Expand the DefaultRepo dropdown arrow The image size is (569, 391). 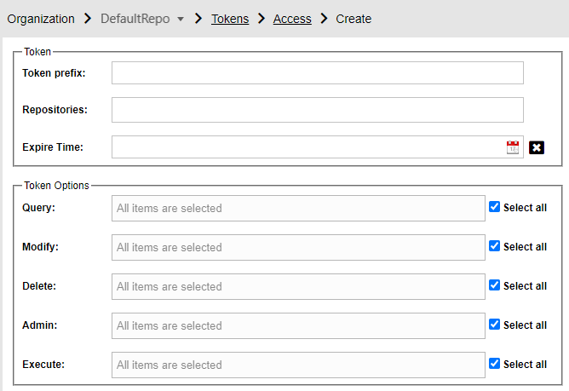pos(181,19)
